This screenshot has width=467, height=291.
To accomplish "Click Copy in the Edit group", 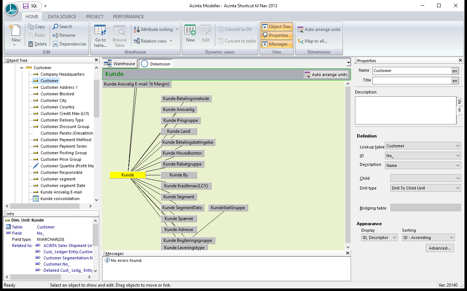I will coord(36,27).
